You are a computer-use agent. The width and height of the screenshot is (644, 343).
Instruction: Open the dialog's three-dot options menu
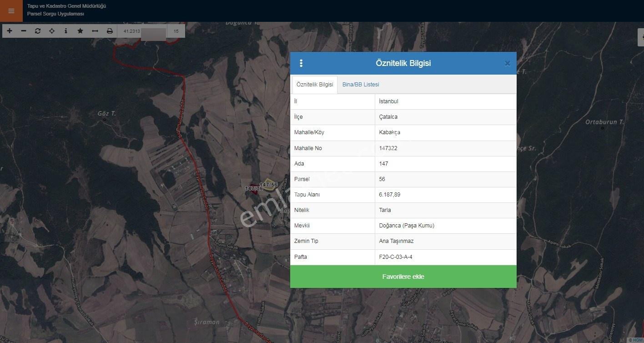click(301, 63)
